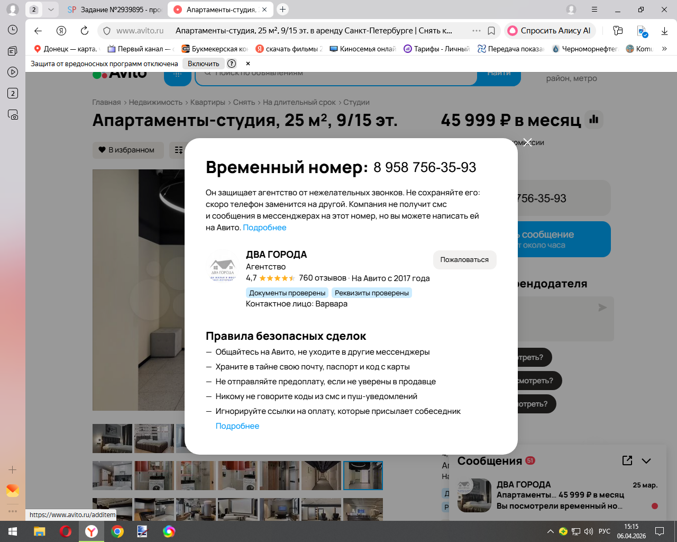This screenshot has width=677, height=542.
Task: Bookmark this page icon in address bar
Action: tap(491, 31)
